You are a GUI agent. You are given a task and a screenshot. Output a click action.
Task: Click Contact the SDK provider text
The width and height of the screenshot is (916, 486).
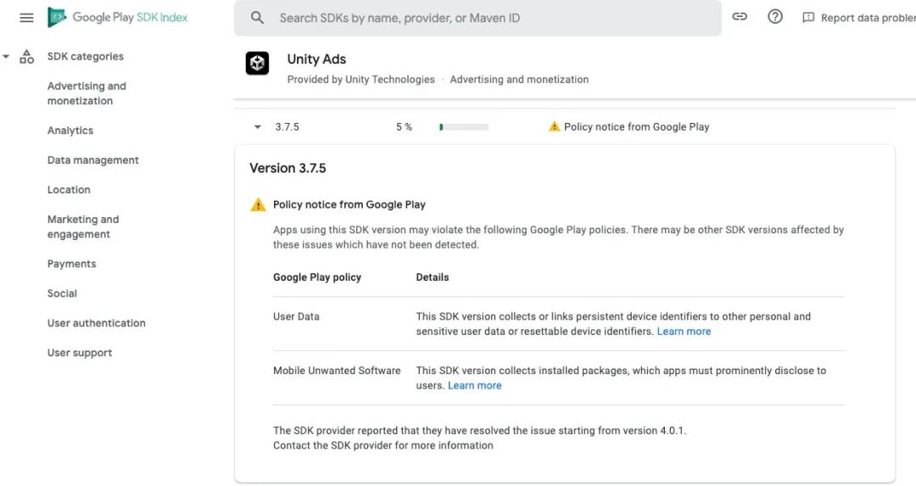point(383,445)
